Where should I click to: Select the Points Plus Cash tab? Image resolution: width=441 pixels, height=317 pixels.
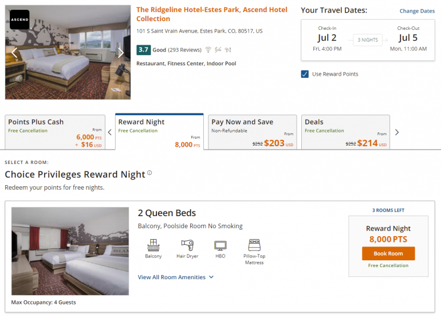pyautogui.click(x=54, y=132)
